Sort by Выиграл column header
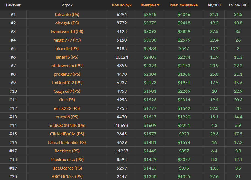Viewport: 251px width, 180px height. click(x=148, y=5)
